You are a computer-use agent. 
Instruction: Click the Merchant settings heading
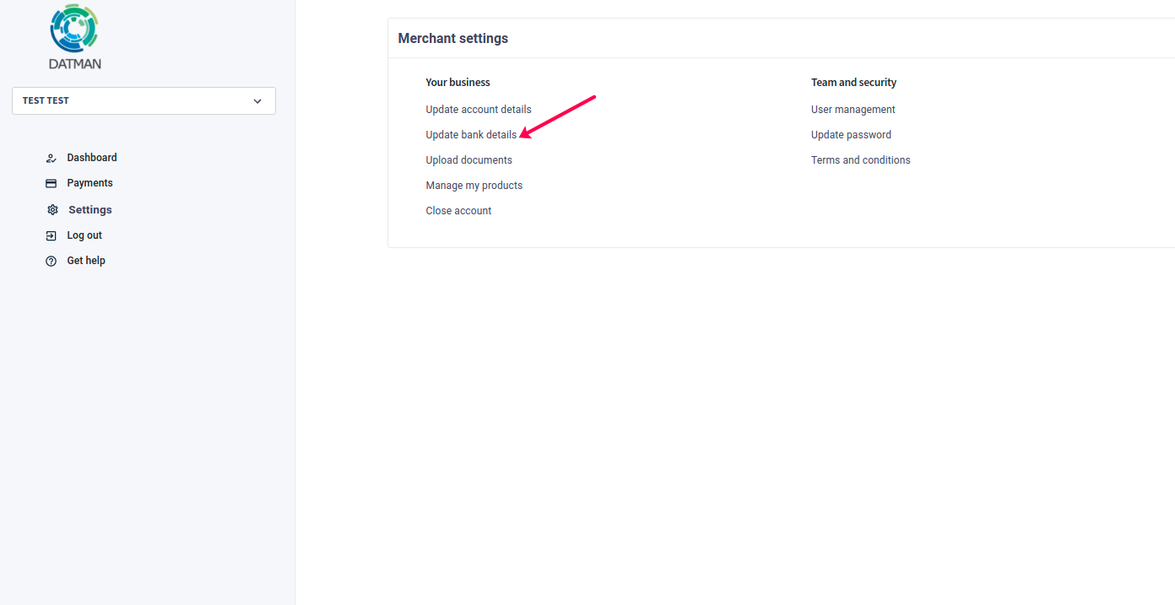point(453,38)
